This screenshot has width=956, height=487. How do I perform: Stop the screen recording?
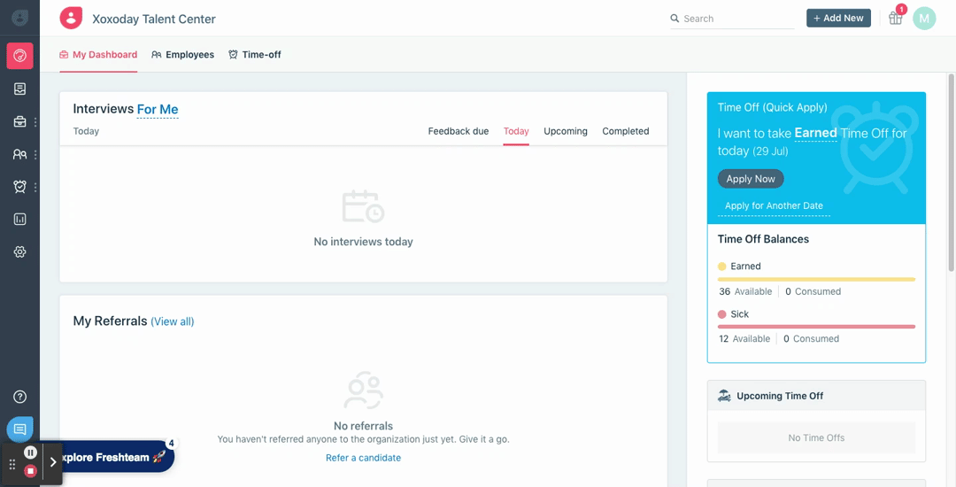click(30, 470)
